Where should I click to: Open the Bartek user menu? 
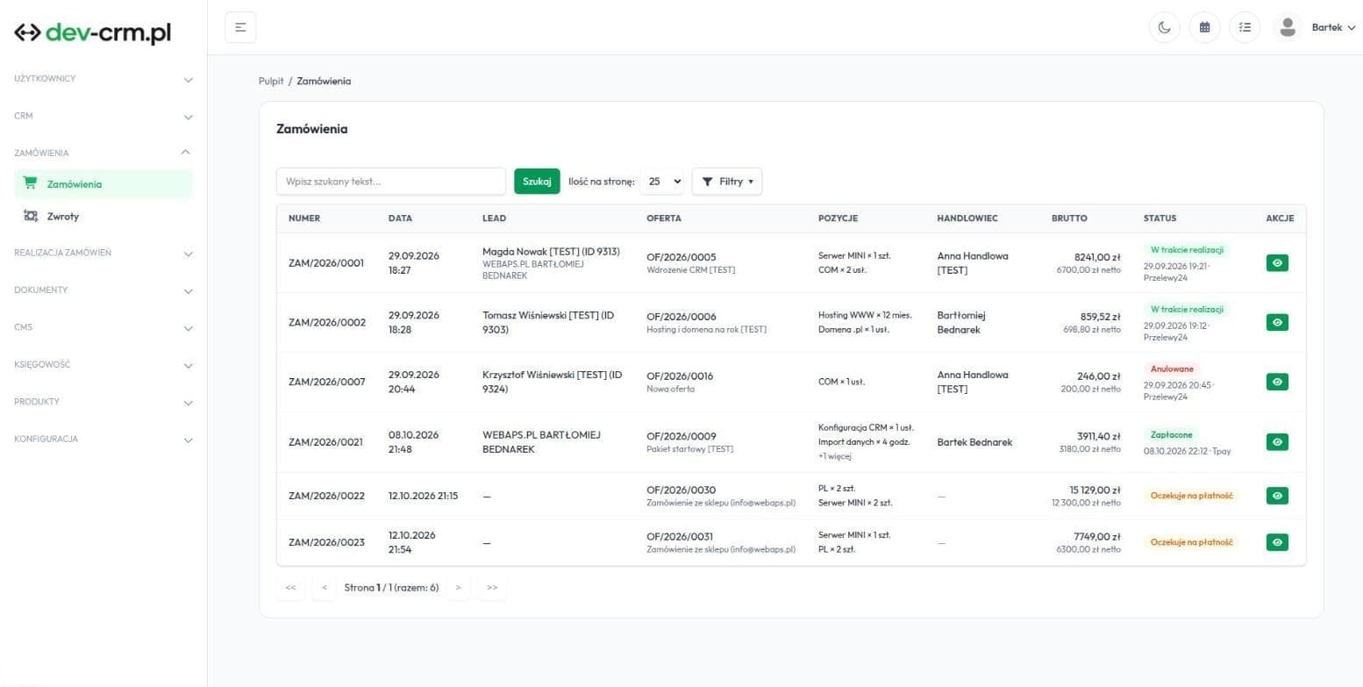tap(1333, 27)
